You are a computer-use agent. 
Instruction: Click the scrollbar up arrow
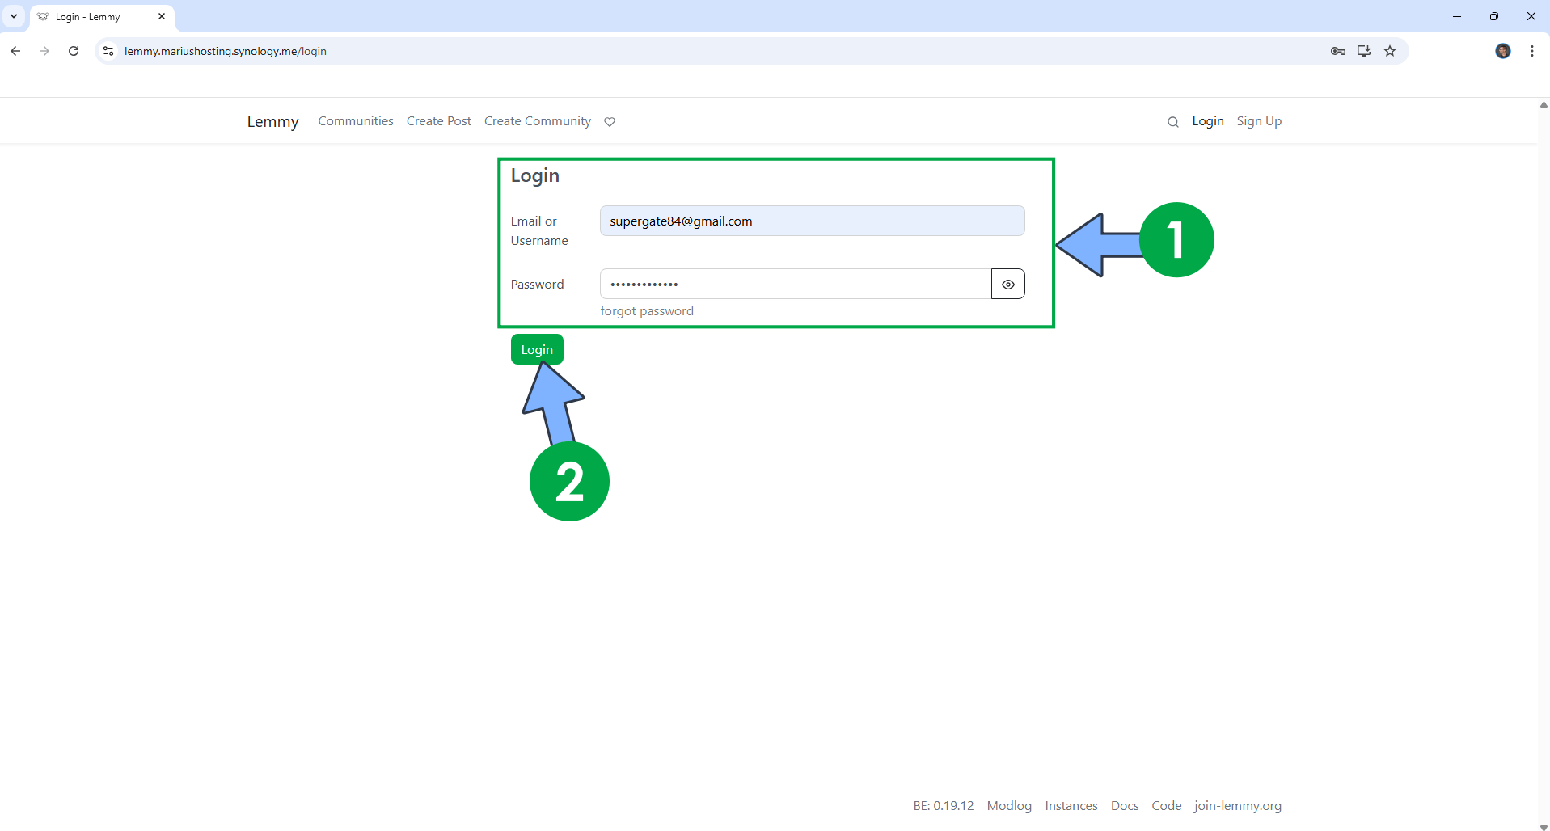coord(1544,104)
